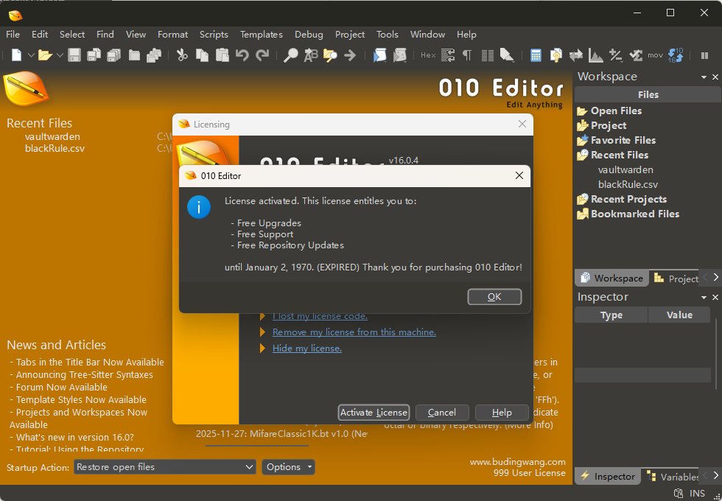Open the Inspector panel dropdown arrow
722x501 pixels.
pyautogui.click(x=704, y=298)
